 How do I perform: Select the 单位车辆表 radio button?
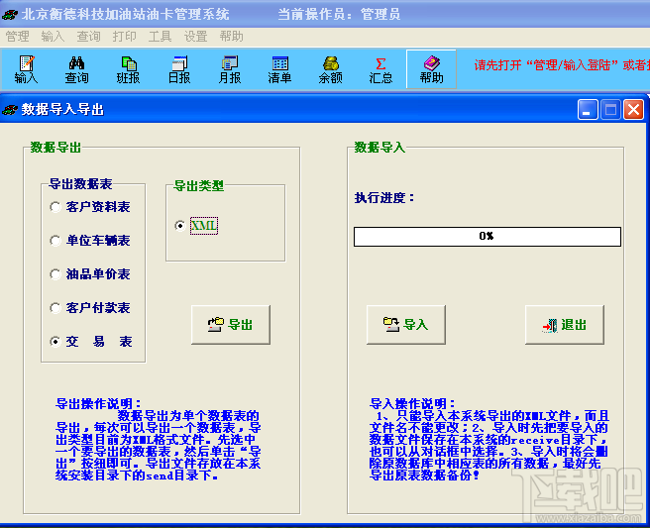(x=54, y=241)
